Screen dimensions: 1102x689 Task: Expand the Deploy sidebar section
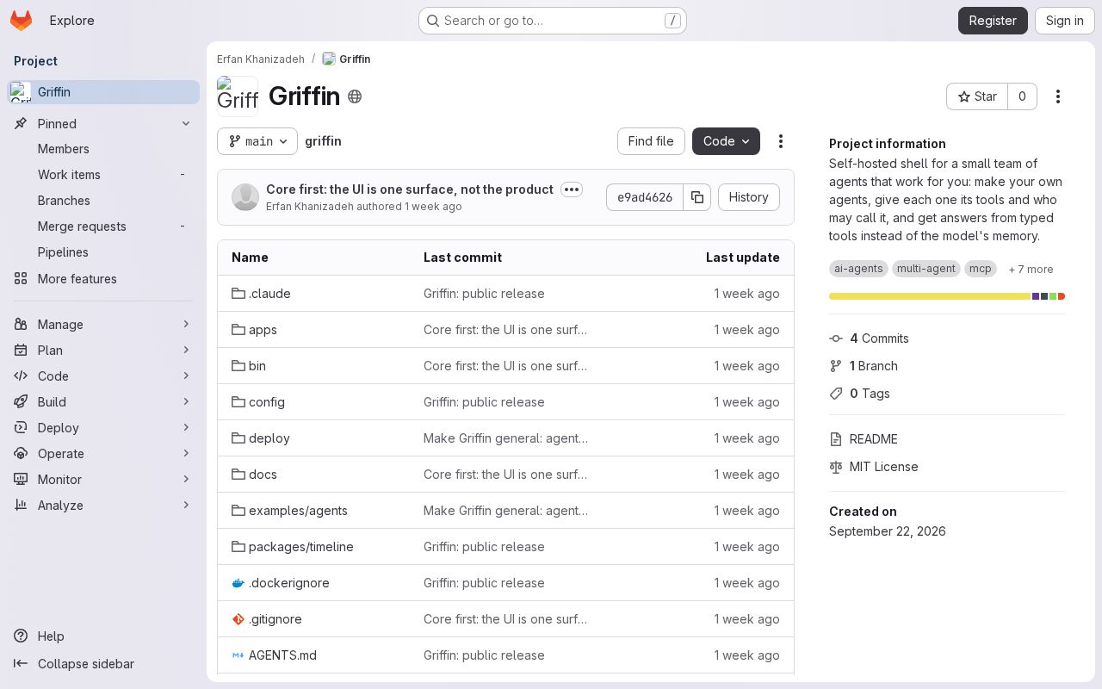(x=103, y=428)
